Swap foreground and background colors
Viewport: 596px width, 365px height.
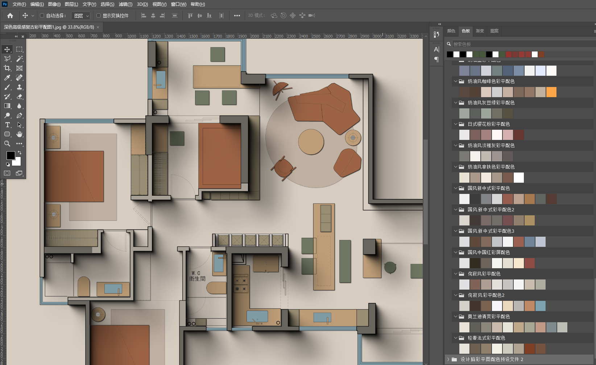[20, 153]
